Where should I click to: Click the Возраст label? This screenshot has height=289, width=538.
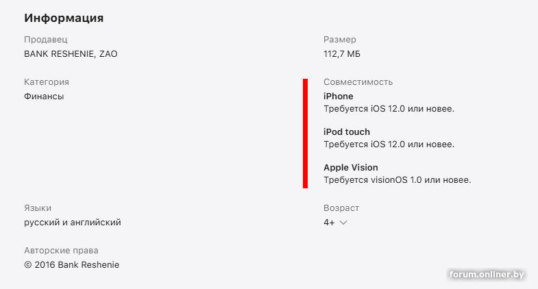coord(341,208)
